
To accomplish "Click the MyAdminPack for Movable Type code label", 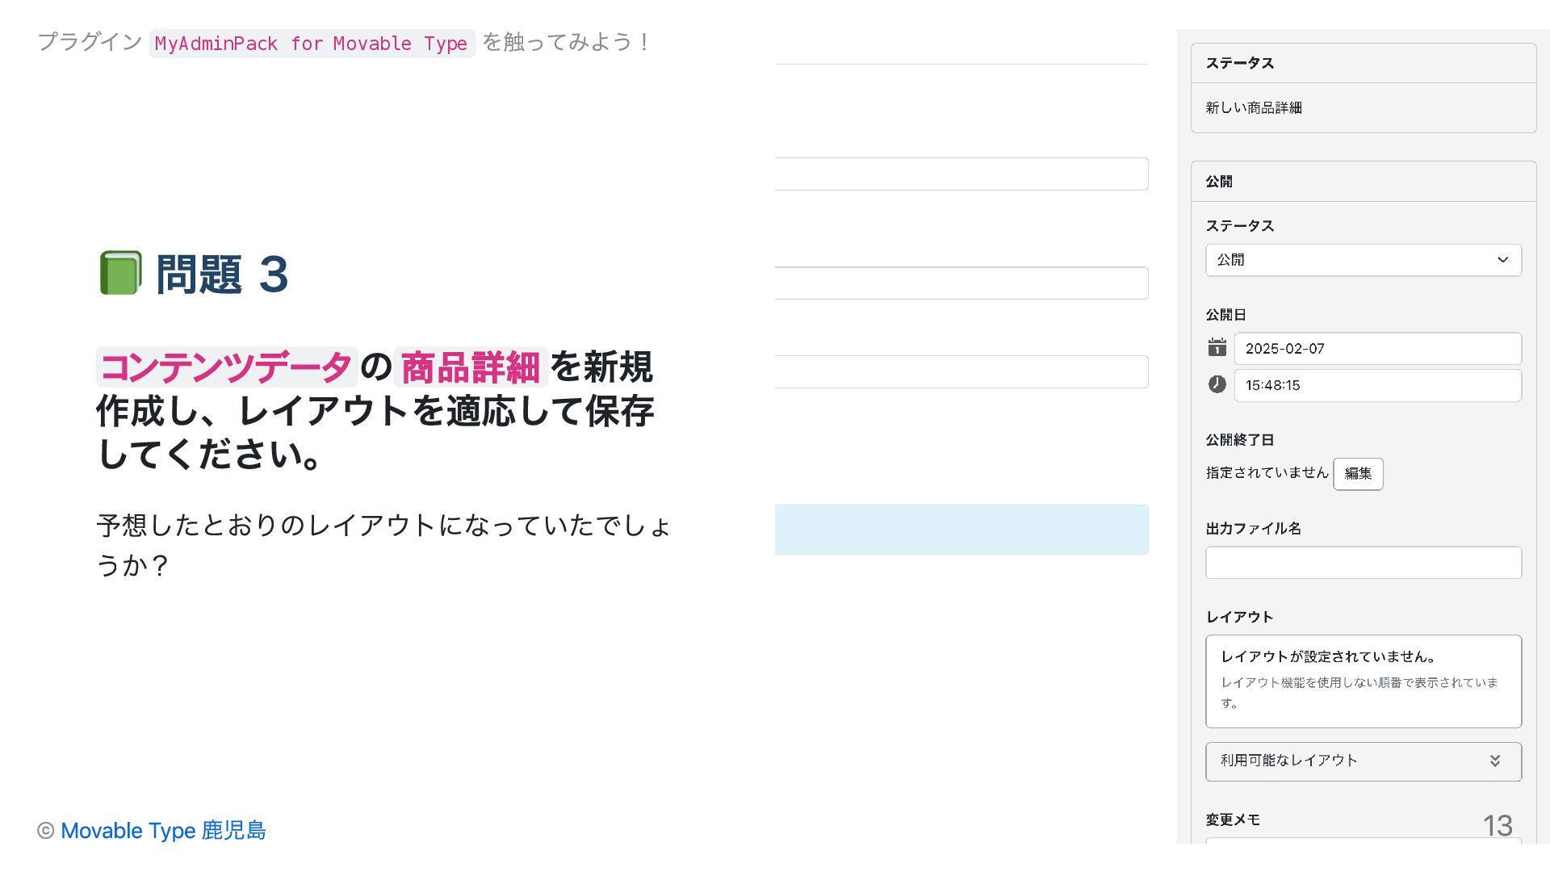I will (311, 44).
